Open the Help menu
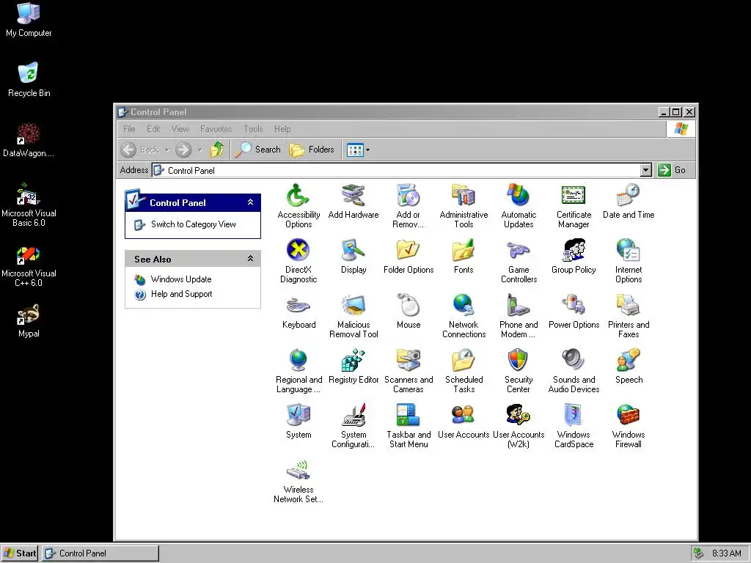 click(282, 129)
